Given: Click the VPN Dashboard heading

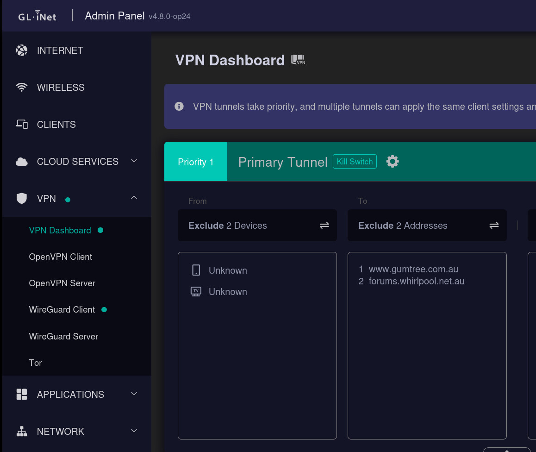Looking at the screenshot, I should pos(230,60).
